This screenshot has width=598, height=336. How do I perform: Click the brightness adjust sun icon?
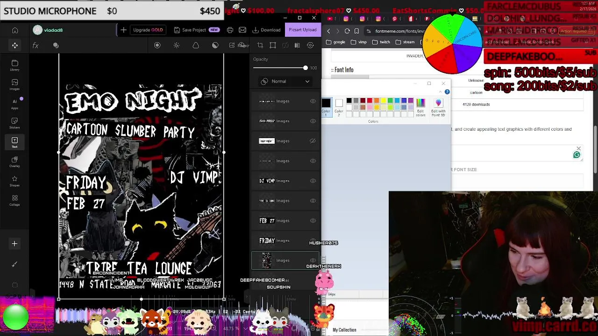tap(177, 45)
